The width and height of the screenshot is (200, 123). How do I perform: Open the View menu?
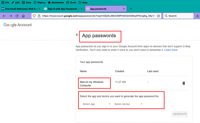tap(26, 2)
